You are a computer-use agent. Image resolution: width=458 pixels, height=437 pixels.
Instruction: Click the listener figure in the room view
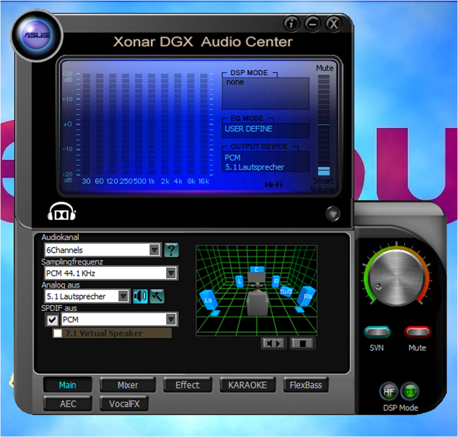pos(257,299)
